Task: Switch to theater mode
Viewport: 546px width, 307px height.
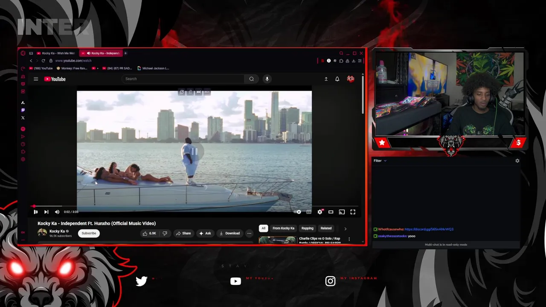Action: 331,212
